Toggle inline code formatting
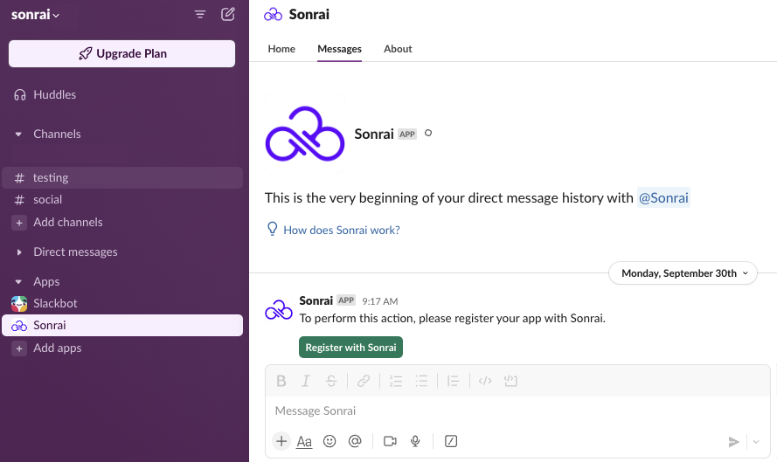This screenshot has height=462, width=777. [485, 381]
